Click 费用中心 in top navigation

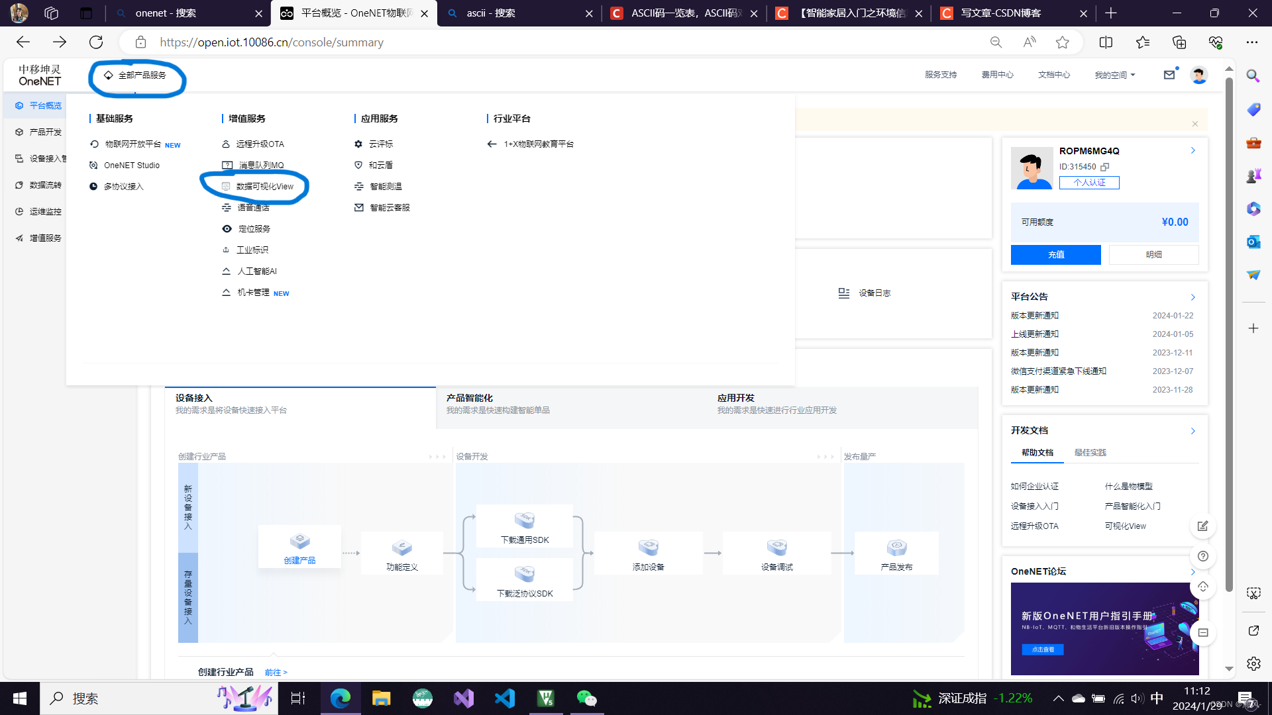997,75
